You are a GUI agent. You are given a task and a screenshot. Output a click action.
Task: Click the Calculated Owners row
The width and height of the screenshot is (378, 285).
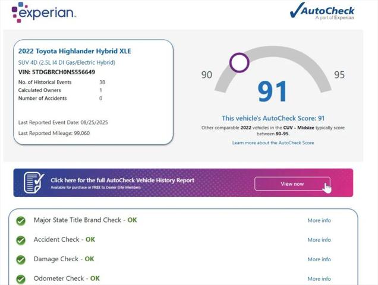(60, 90)
